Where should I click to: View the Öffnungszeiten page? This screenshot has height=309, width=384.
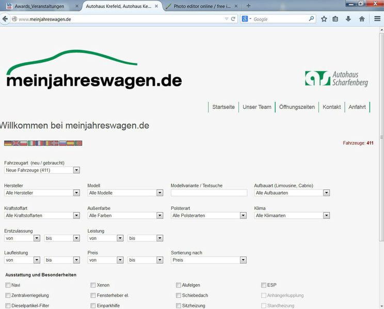click(297, 107)
